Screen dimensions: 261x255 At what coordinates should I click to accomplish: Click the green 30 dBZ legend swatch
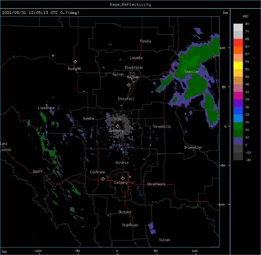coord(238,126)
